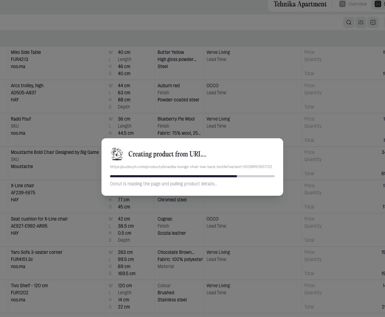The image size is (385, 317).
Task: Click Quantity field in Seat cushion row
Action: 313,226
